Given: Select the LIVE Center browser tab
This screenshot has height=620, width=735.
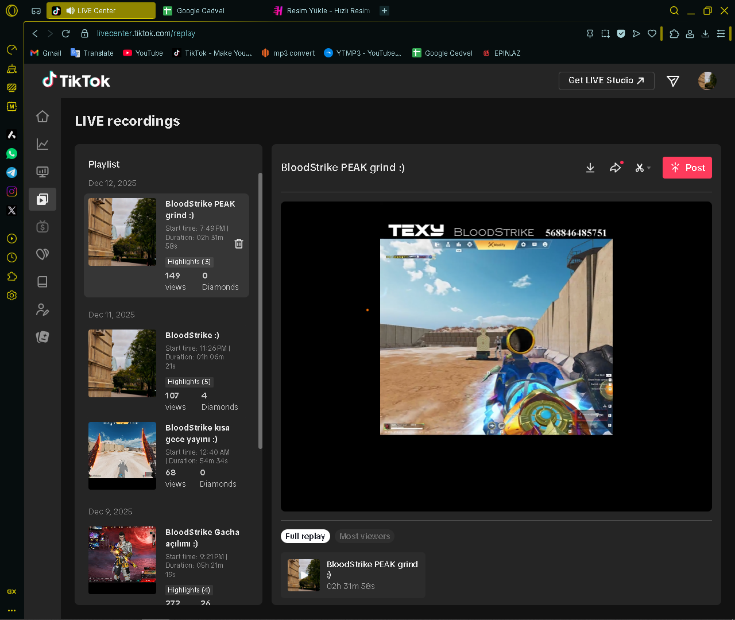Looking at the screenshot, I should (x=101, y=11).
